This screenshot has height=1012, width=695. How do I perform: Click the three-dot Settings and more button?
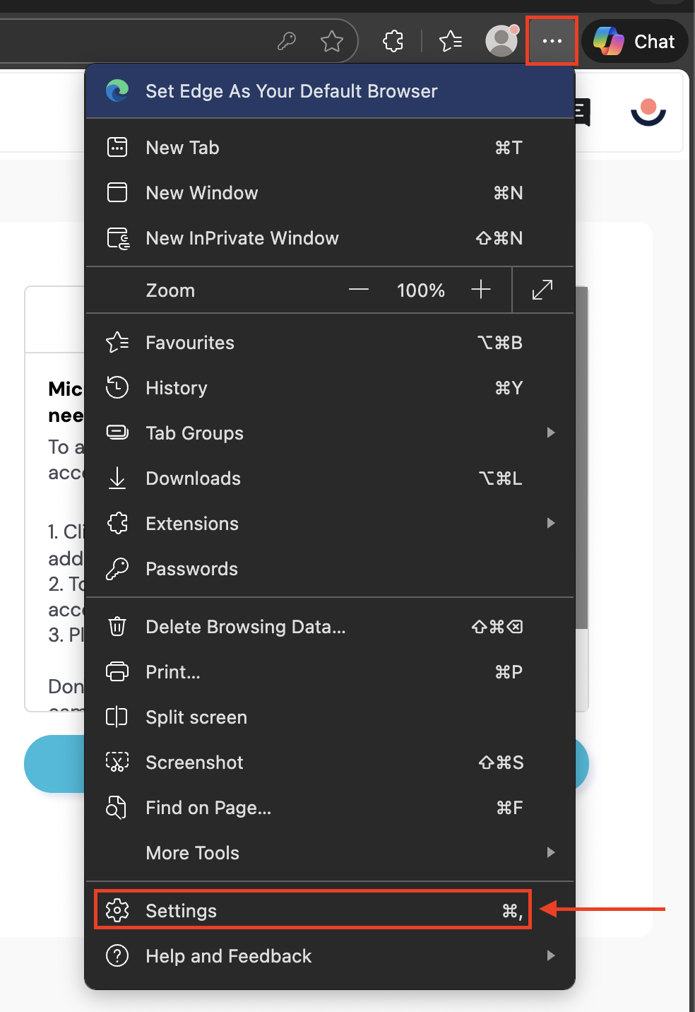552,41
